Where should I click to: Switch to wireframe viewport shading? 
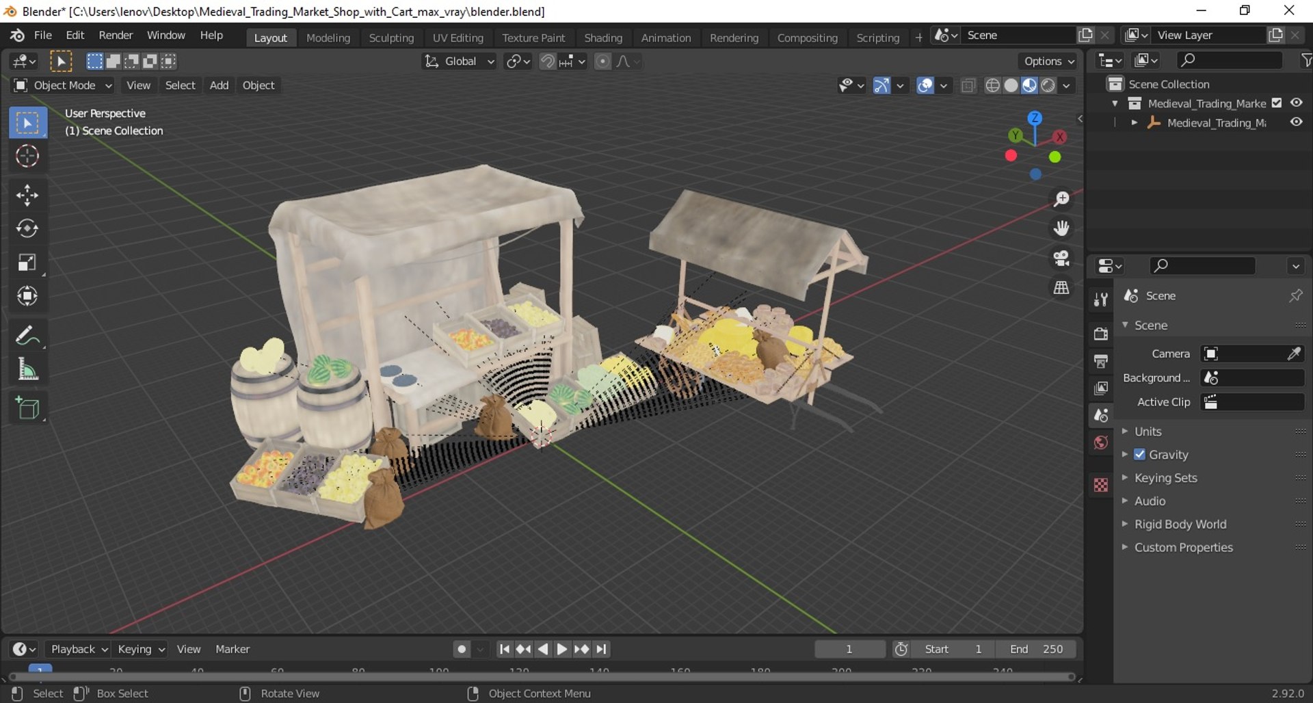tap(992, 85)
